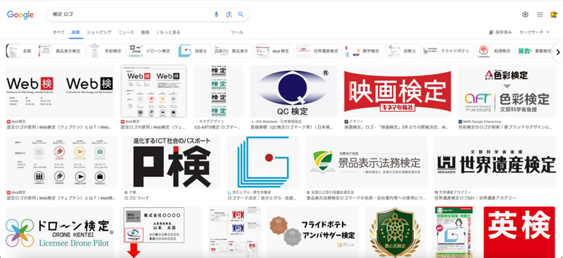Image resolution: width=563 pixels, height=258 pixels.
Task: Click the search box containing 検定 ロゴ
Action: tap(148, 14)
